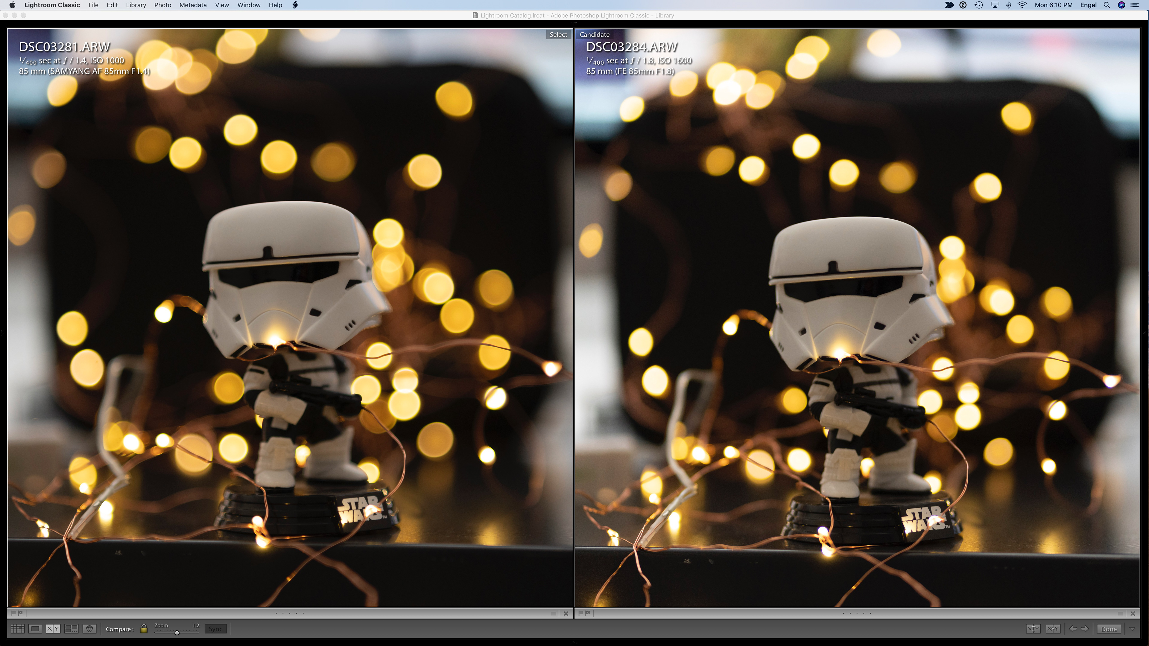Click the Mon 6:10 PM clock
This screenshot has height=646, width=1149.
1054,5
